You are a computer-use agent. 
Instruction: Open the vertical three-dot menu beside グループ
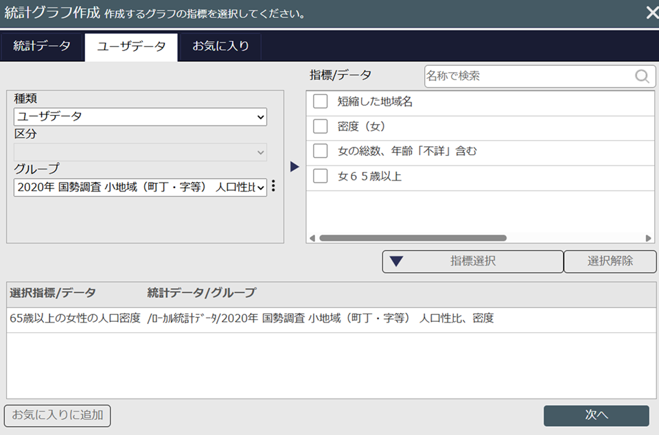point(273,185)
